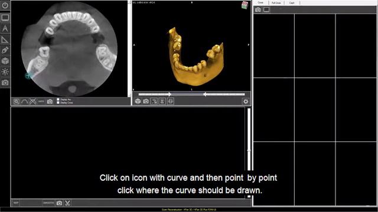The height and width of the screenshot is (212, 378).
Task: Switch to the Full Cross tab
Action: tap(276, 2)
